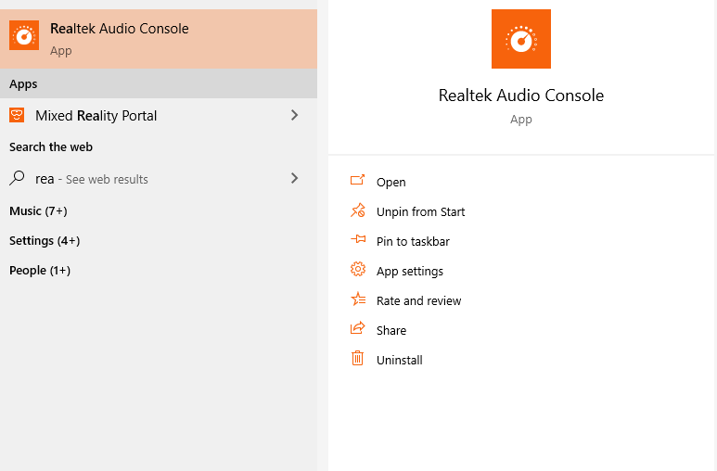Expand Mixed Reality Portal details chevron
Viewport: 717px width, 471px height.
coord(294,115)
